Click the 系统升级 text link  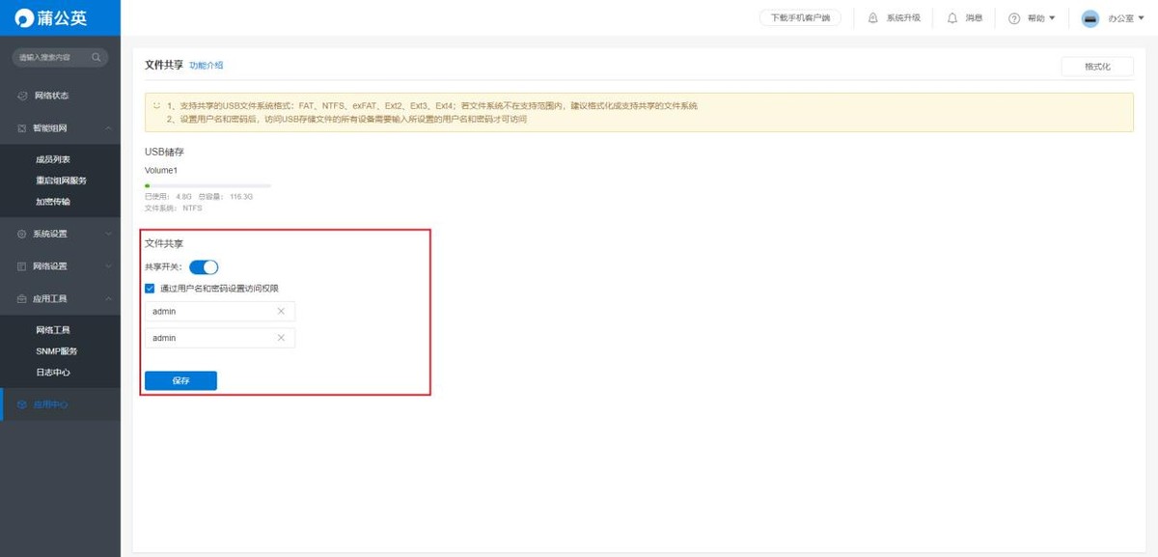pos(903,18)
